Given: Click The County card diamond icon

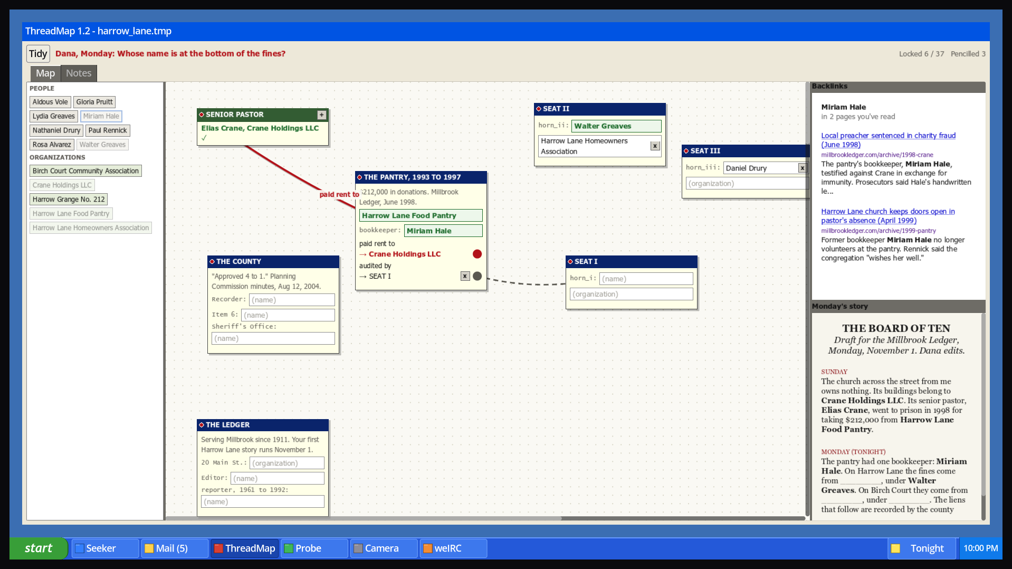Looking at the screenshot, I should point(212,262).
